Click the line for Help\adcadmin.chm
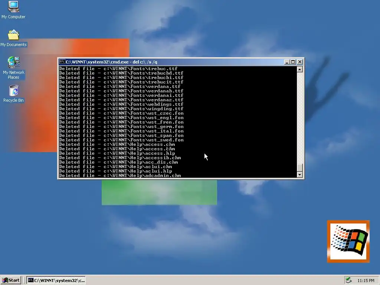 [120, 176]
